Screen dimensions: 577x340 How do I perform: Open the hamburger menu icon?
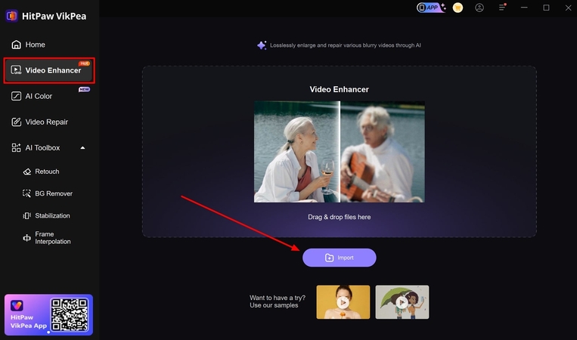coord(502,8)
